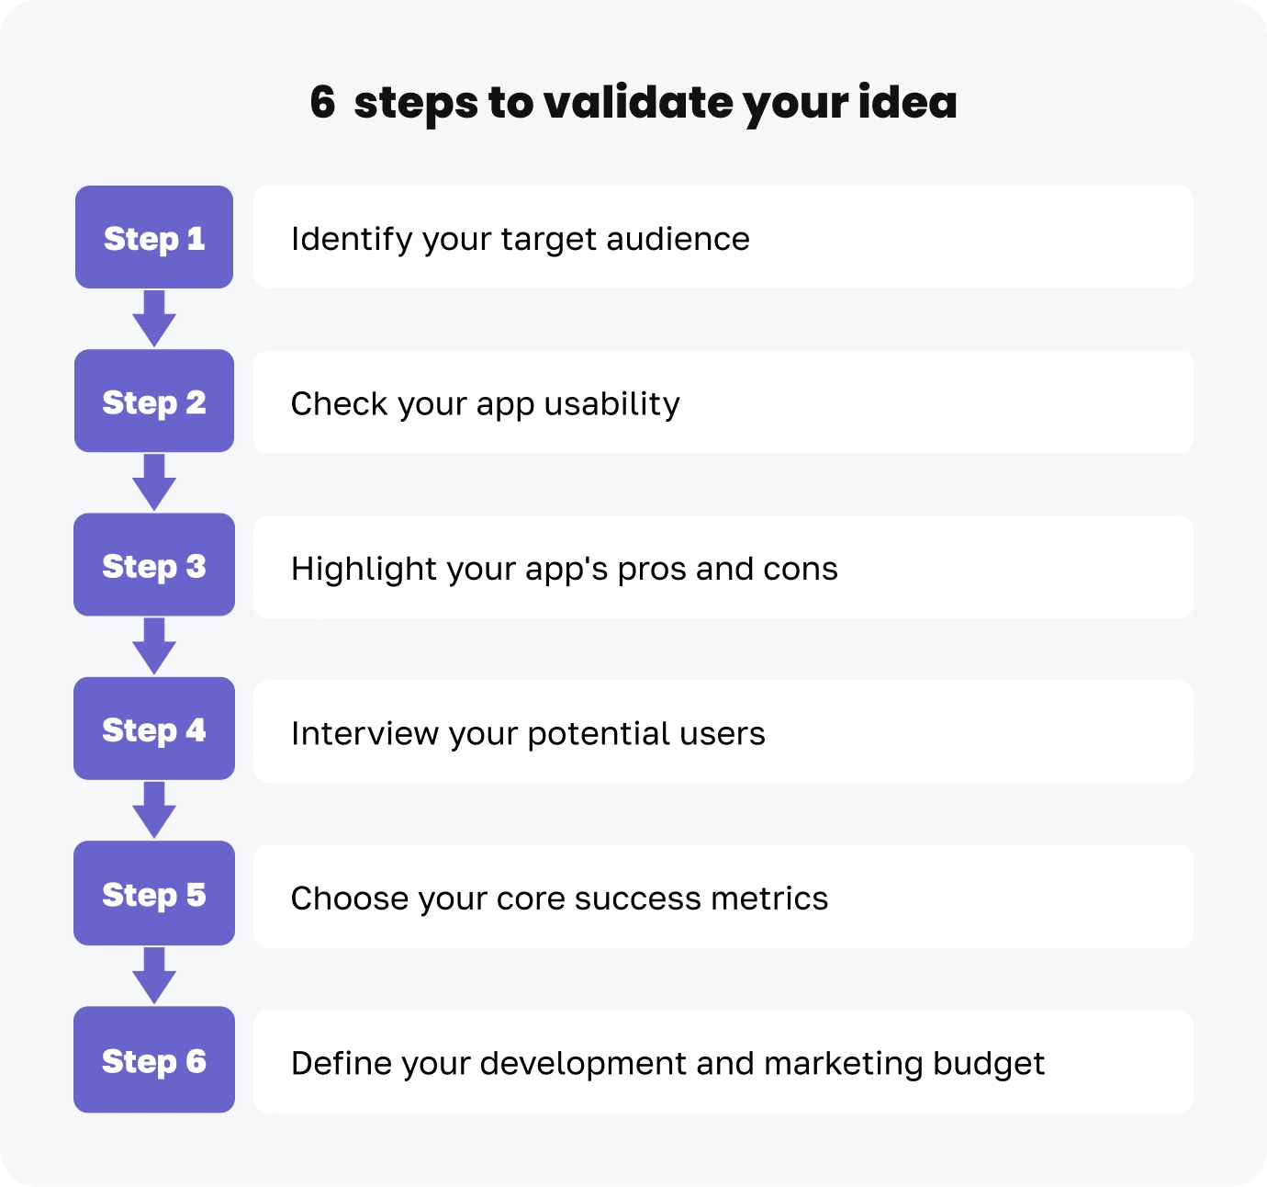Click the arrow between Step 4 and Step 5
1267x1187 pixels.
point(154,810)
